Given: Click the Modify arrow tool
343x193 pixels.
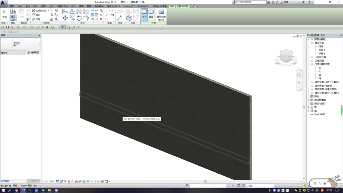Looking at the screenshot, I should (4, 13).
